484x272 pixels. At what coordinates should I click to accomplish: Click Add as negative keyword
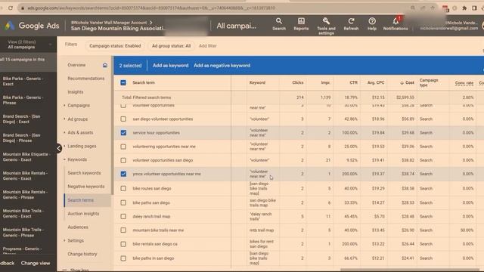222,66
